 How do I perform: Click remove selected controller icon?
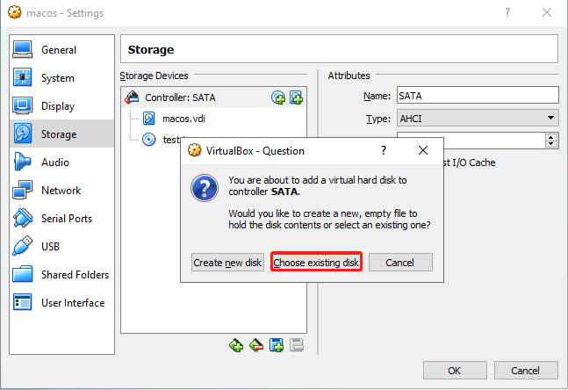[x=256, y=345]
